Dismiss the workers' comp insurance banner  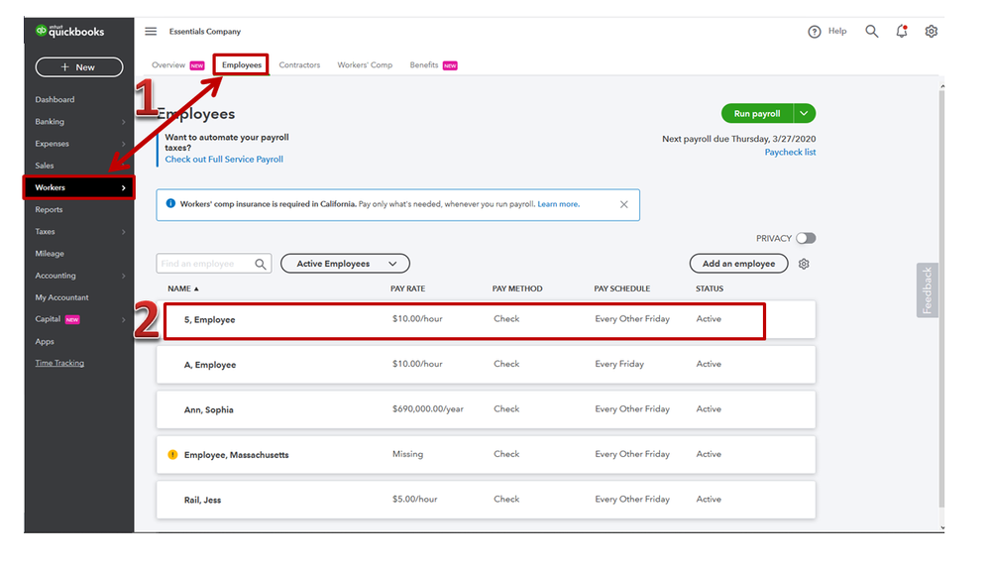click(623, 204)
